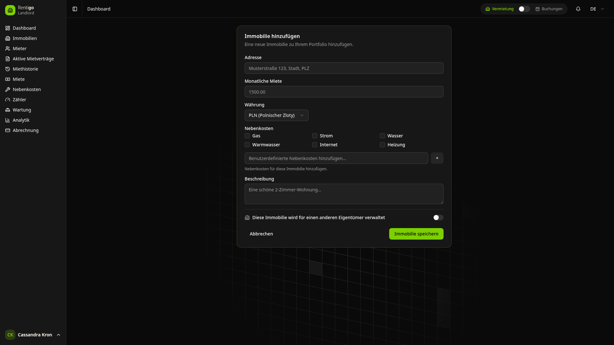Viewport: 614px width, 345px height.
Task: Enable the Gas checkbox
Action: 247,136
